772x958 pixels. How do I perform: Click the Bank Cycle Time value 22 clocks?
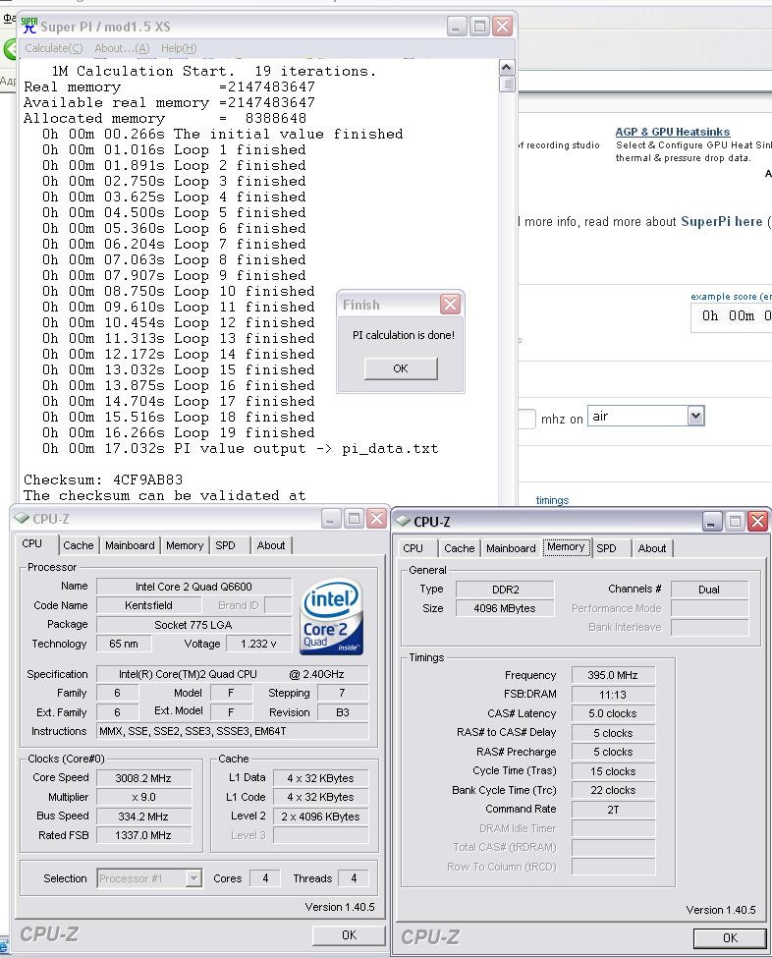[x=613, y=790]
